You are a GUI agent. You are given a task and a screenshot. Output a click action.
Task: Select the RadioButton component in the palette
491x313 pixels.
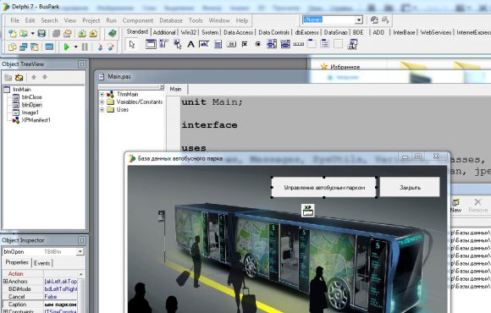[x=258, y=45]
